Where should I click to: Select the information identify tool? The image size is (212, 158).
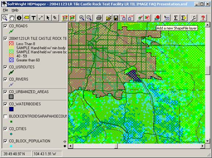[19, 18]
